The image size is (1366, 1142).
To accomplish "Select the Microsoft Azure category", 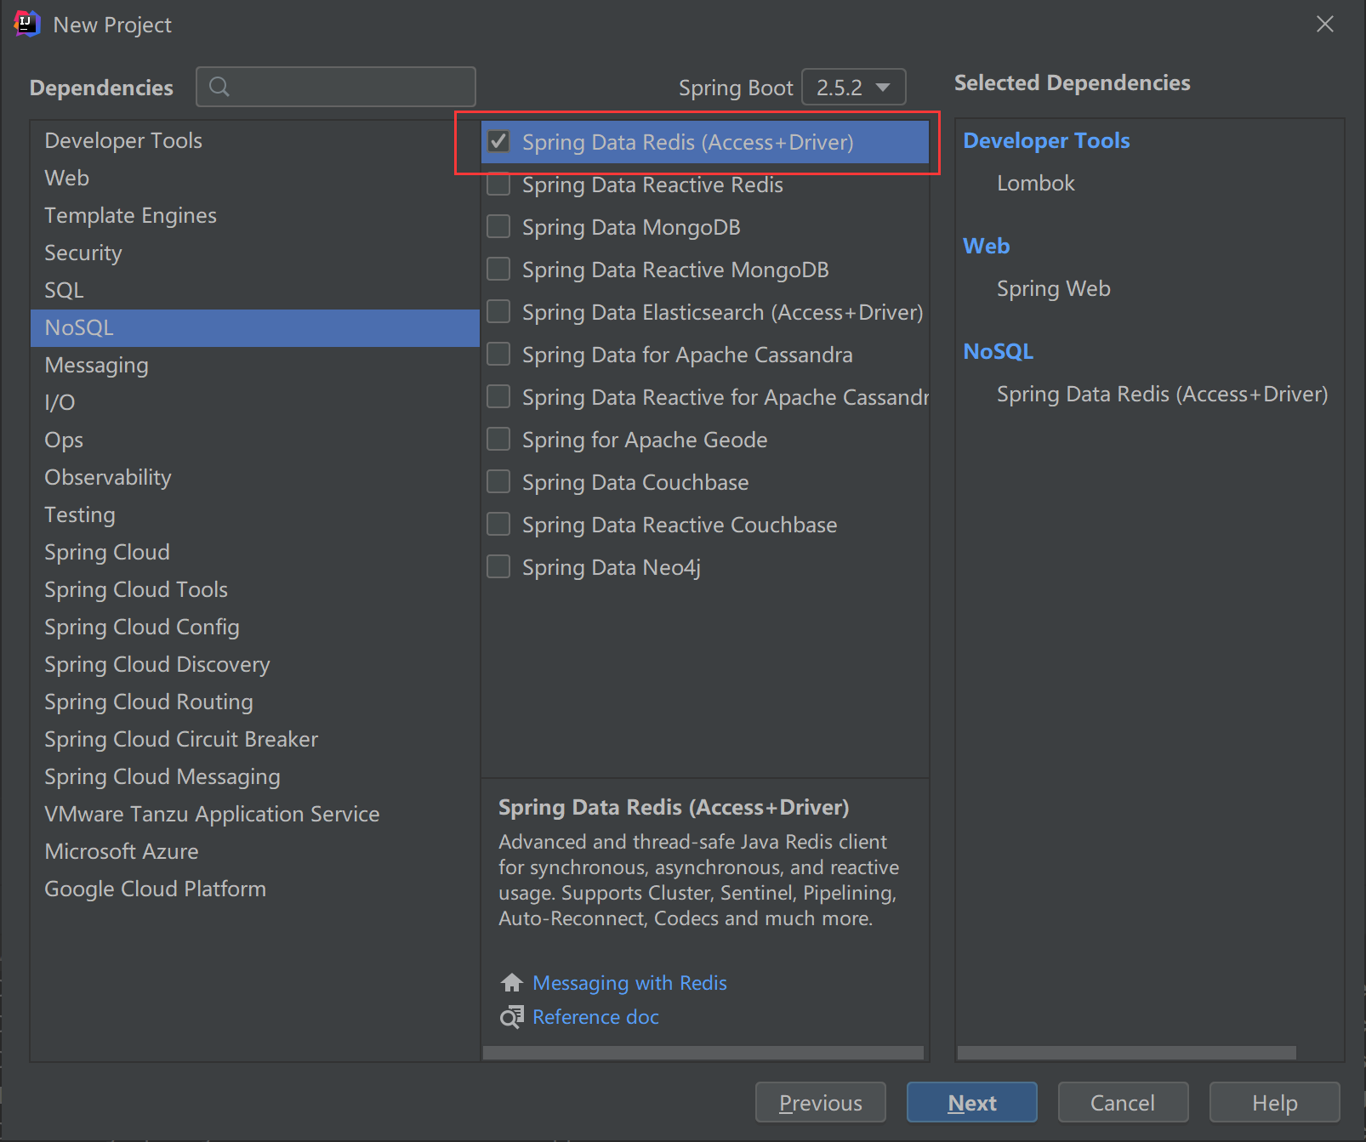I will 255,851.
